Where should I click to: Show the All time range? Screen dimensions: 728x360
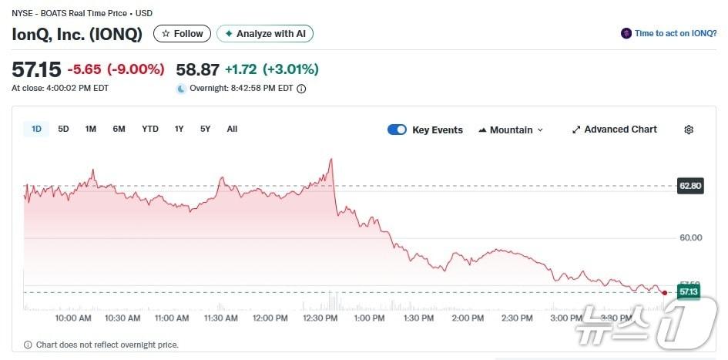232,129
